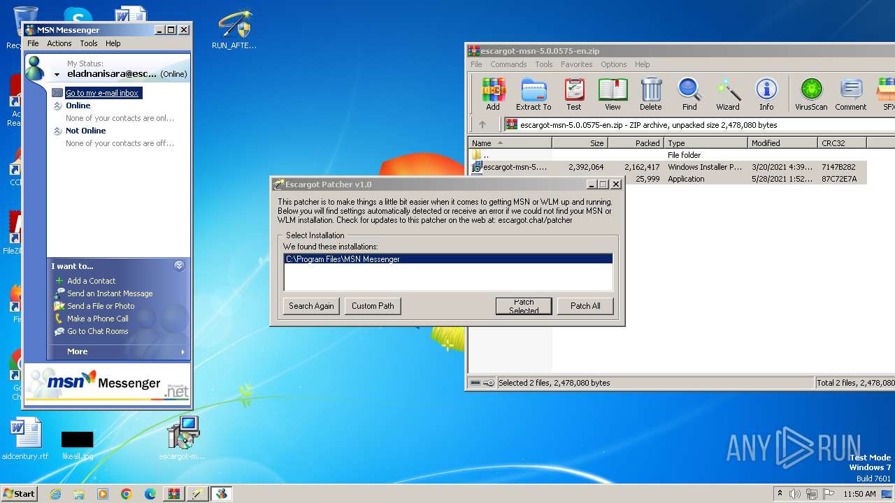Run VirusScan from WinRAR toolbar

[x=811, y=94]
